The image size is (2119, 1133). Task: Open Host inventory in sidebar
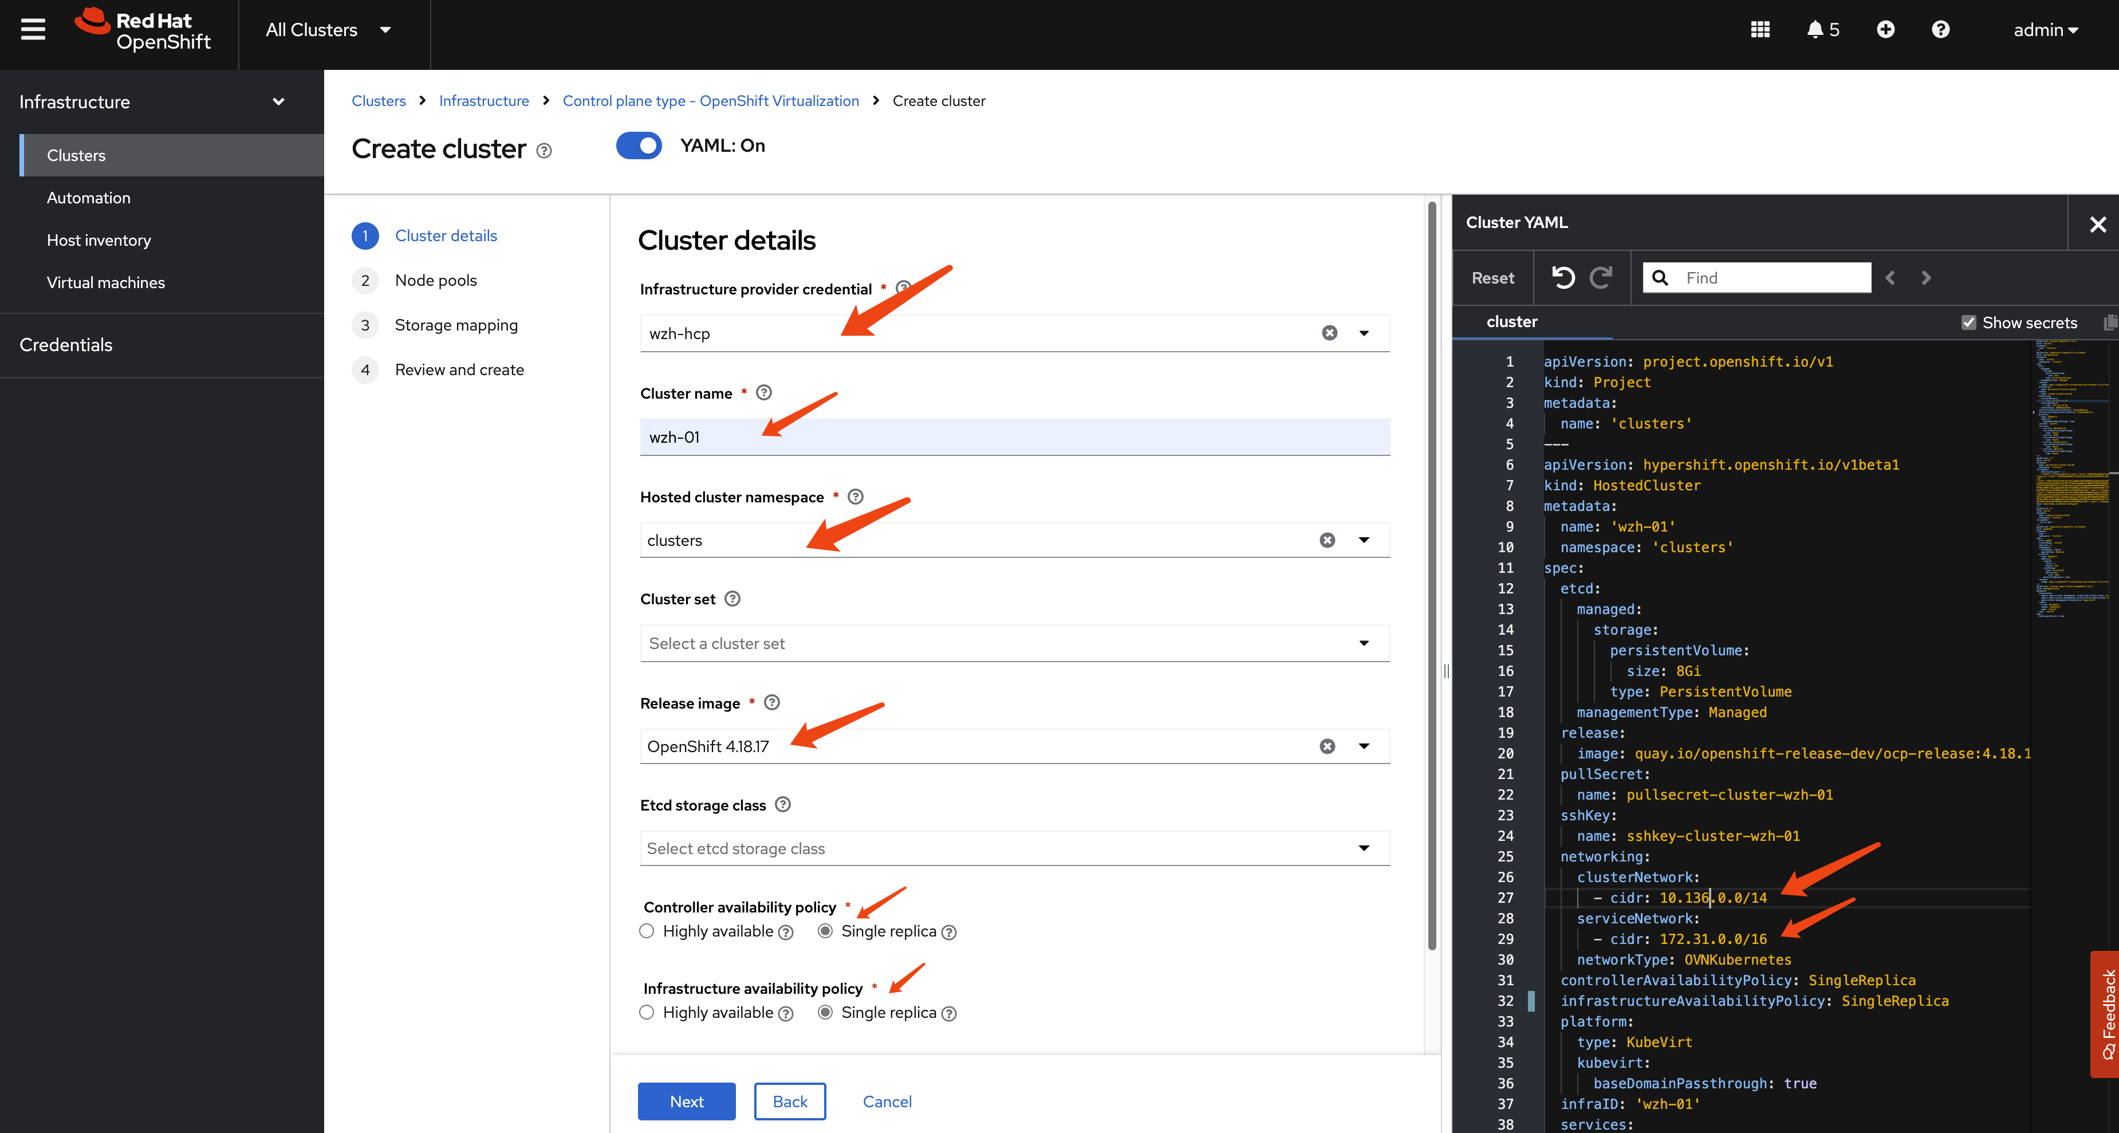coord(99,240)
